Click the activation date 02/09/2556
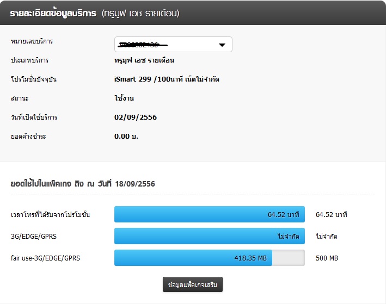Viewport: 386px width, 304px height. pyautogui.click(x=136, y=117)
